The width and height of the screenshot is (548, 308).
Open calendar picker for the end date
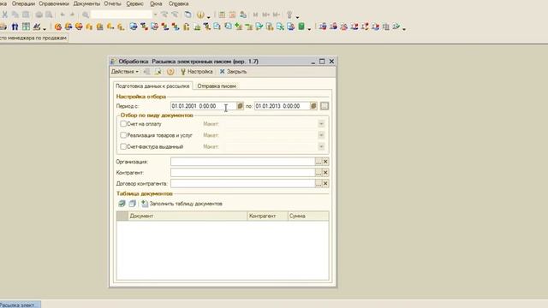point(313,106)
